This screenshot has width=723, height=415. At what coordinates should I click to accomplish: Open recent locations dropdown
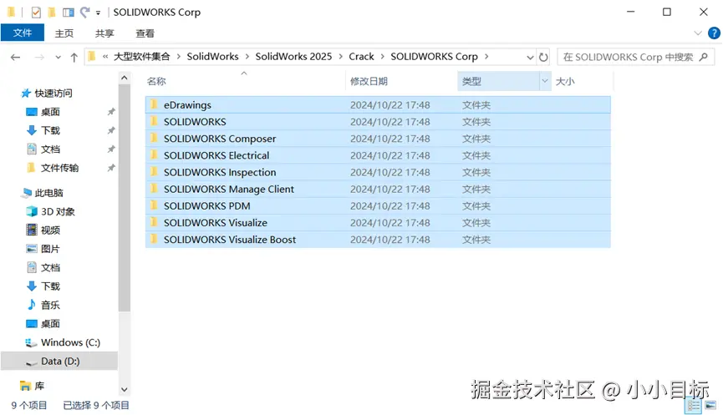click(x=58, y=58)
